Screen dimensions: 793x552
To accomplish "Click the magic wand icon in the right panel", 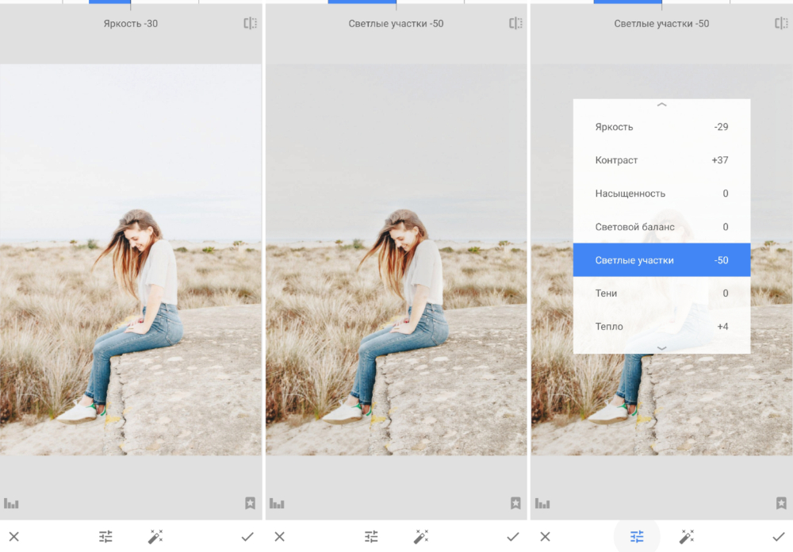I will (688, 536).
